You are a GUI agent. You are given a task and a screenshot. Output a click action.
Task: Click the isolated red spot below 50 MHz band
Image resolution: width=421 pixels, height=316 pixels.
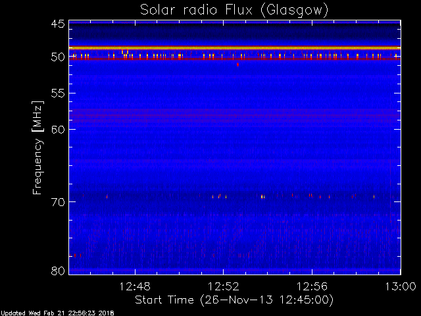pyautogui.click(x=237, y=65)
